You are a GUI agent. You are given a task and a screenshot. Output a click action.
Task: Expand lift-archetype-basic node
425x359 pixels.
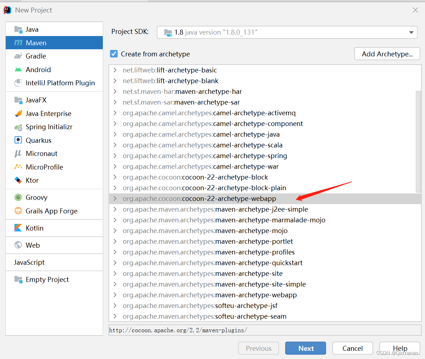(115, 70)
